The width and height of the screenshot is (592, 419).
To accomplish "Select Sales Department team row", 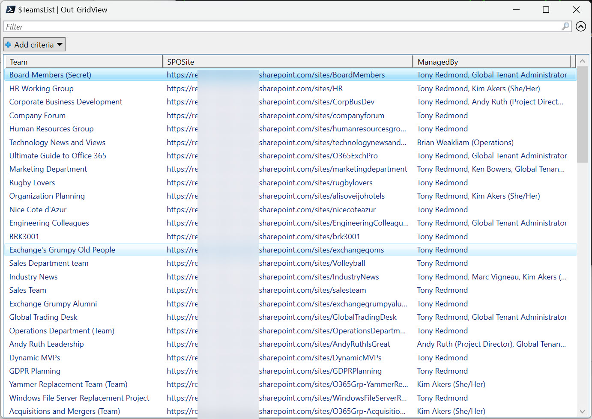I will coord(290,263).
